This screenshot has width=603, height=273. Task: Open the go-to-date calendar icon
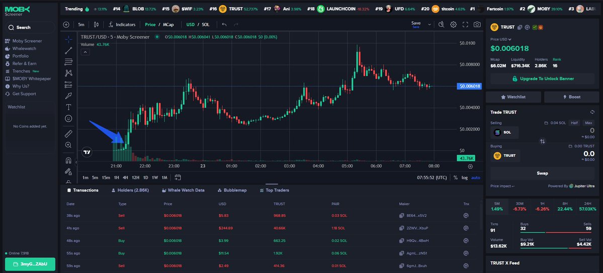[x=178, y=177]
